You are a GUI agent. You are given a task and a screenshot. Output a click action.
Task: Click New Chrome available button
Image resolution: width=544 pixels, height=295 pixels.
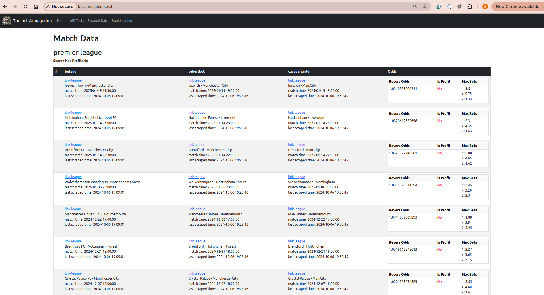point(517,7)
